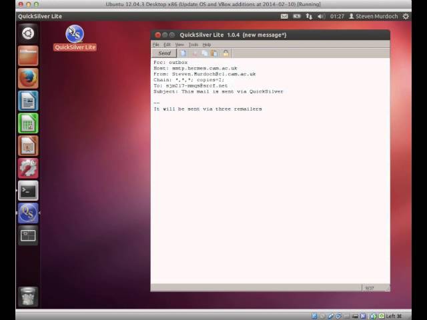Click the VirtualBox shared folders status icon
Viewport: 427px width, 320px height.
347,316
